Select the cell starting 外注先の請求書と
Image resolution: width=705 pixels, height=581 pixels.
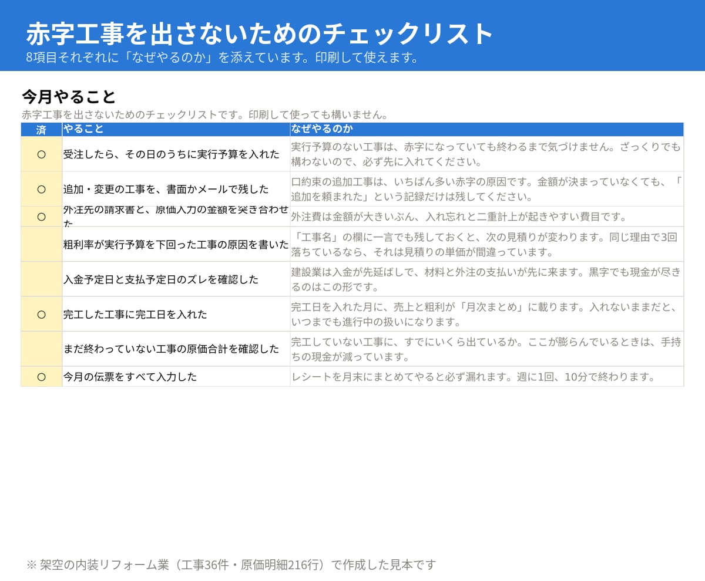pos(176,217)
